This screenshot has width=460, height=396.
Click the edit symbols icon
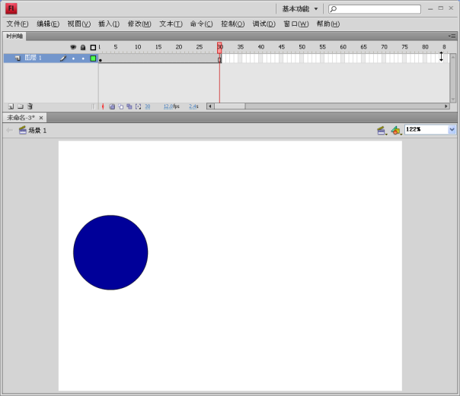coord(395,130)
